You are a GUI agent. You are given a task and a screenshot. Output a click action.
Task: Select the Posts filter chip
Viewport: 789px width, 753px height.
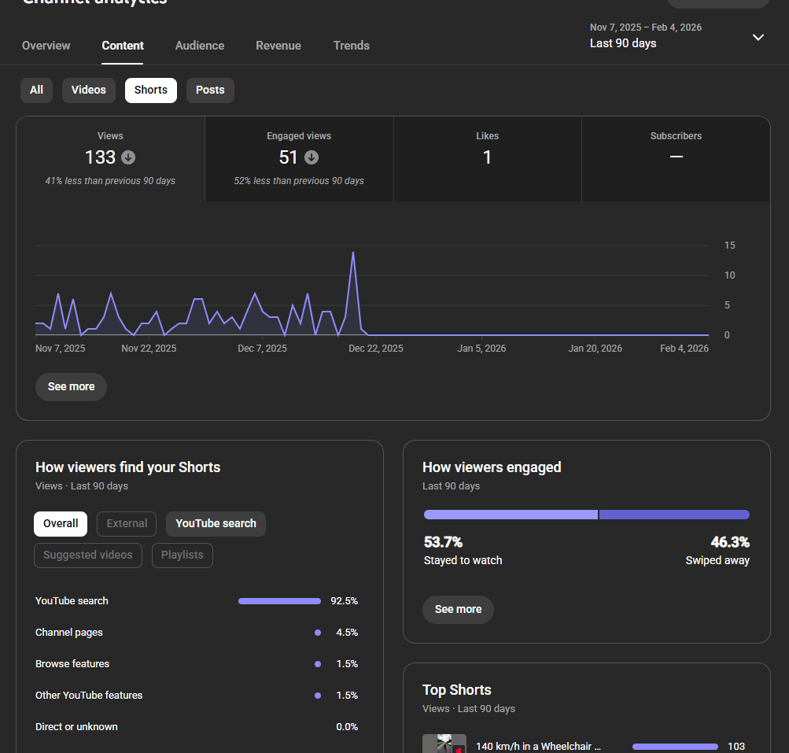coord(210,90)
